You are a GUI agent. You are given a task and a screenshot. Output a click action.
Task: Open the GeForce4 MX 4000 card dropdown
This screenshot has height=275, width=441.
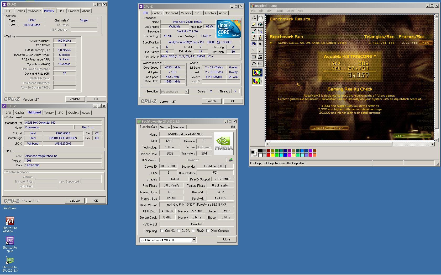click(194, 240)
